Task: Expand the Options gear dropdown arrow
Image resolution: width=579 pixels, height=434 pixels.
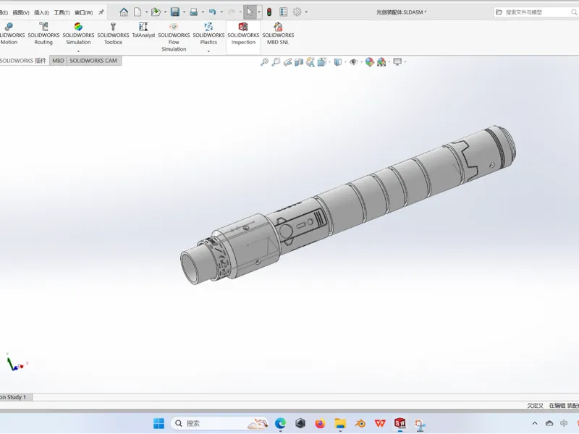Action: pyautogui.click(x=306, y=12)
